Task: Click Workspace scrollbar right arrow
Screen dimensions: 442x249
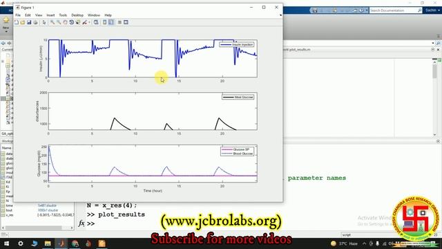Action: pyautogui.click(x=72, y=228)
